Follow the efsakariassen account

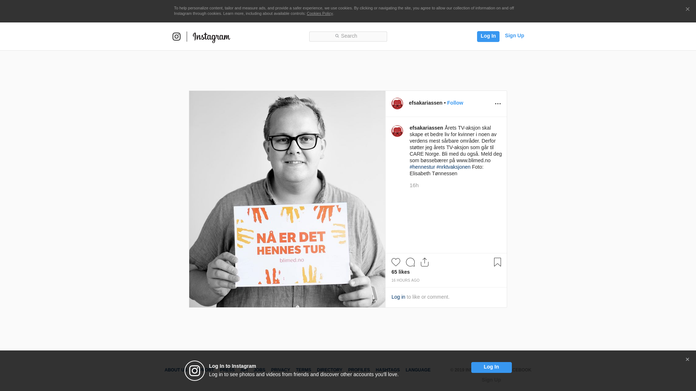click(455, 103)
